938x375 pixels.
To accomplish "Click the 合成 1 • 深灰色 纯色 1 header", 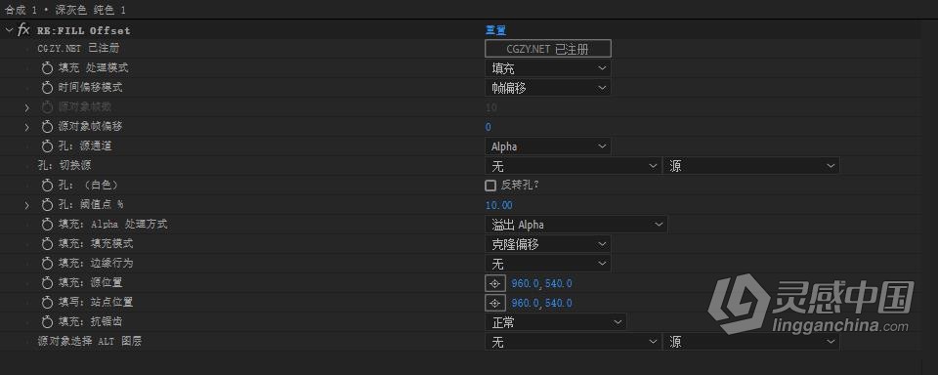I will coord(65,10).
